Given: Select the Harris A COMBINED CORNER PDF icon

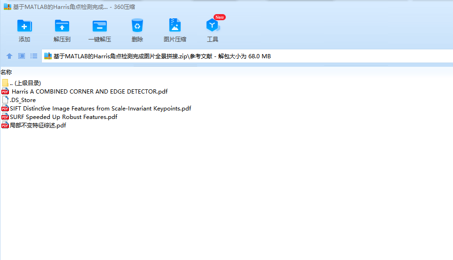Looking at the screenshot, I should click(5, 92).
